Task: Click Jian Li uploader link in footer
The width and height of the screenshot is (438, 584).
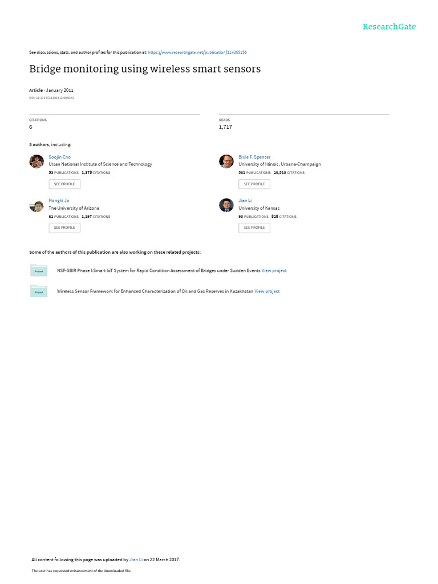Action: [x=136, y=560]
